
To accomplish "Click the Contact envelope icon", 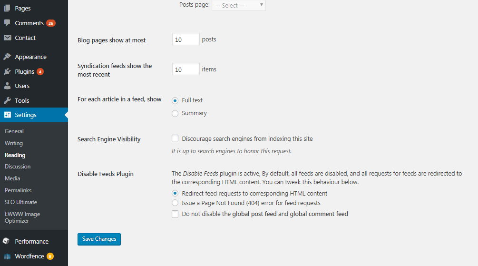I will click(7, 38).
